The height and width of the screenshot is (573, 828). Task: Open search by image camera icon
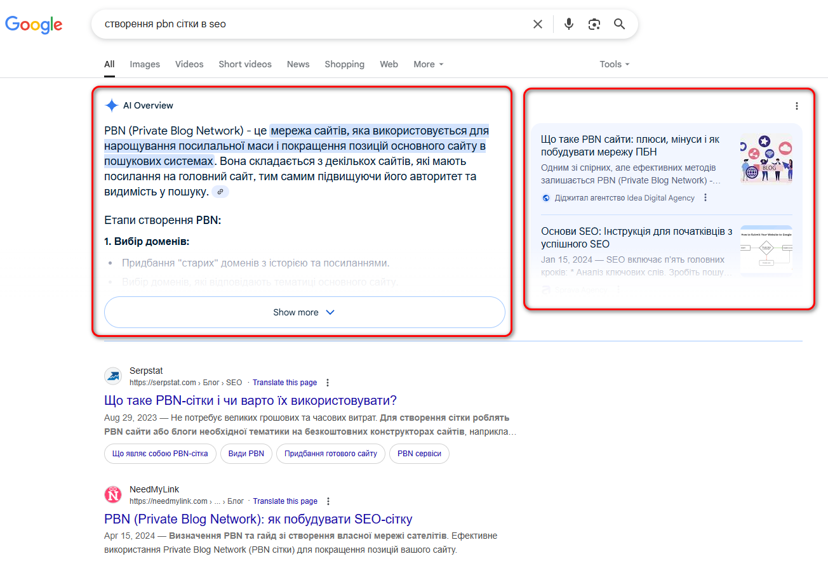594,24
